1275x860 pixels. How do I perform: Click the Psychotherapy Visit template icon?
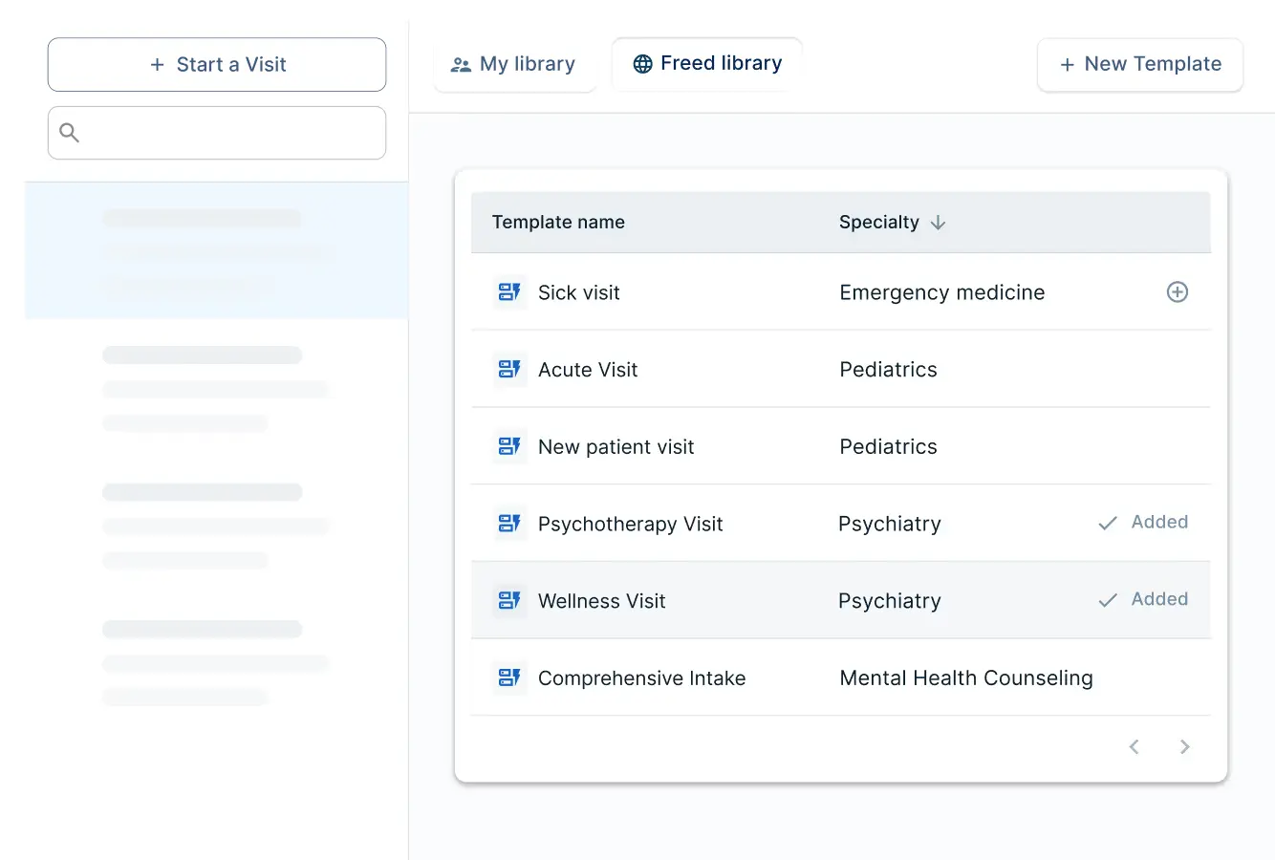(x=509, y=524)
